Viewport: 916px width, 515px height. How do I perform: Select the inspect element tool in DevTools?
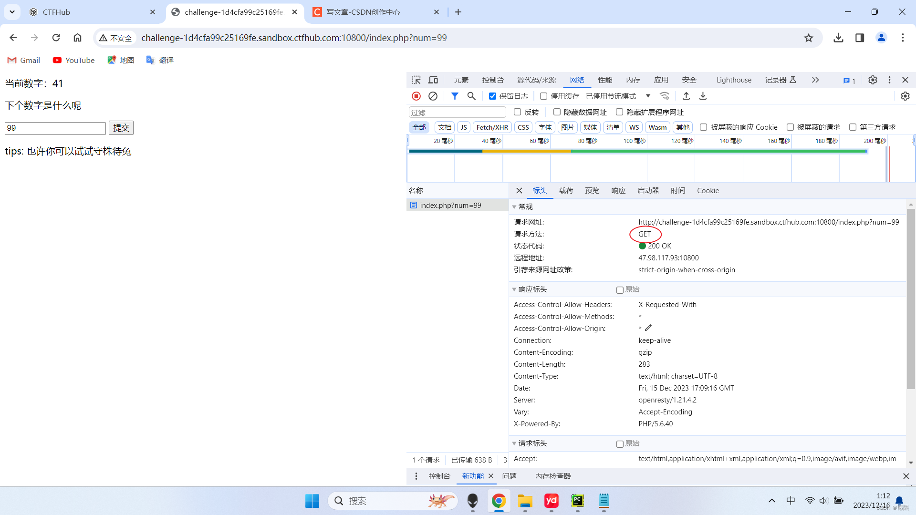click(416, 80)
